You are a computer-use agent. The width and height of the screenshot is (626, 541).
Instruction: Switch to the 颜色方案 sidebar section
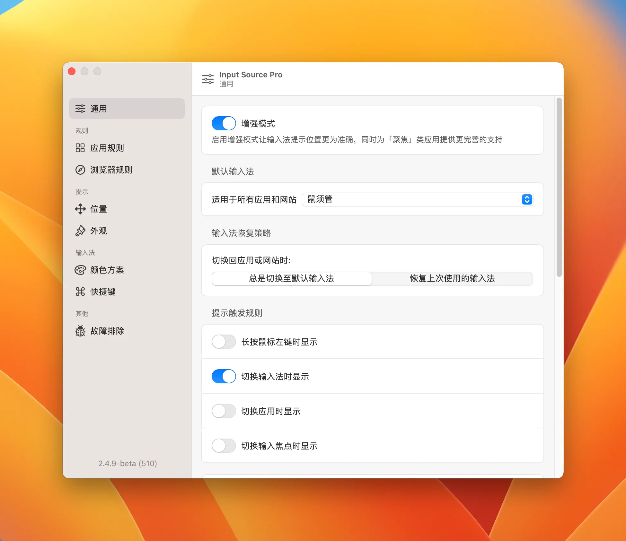point(107,270)
